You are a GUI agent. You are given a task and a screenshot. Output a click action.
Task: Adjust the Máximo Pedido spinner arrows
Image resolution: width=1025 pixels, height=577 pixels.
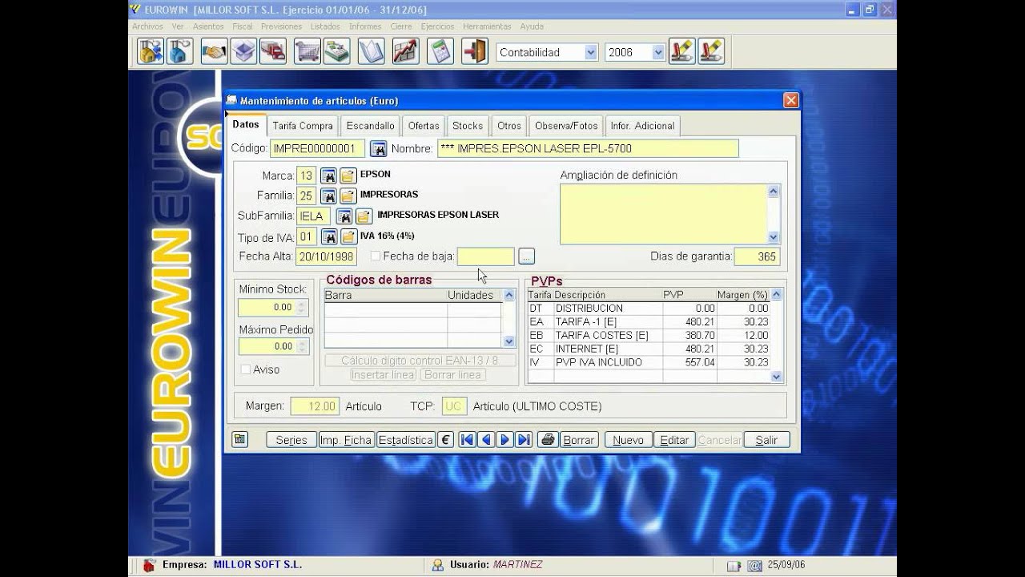302,346
